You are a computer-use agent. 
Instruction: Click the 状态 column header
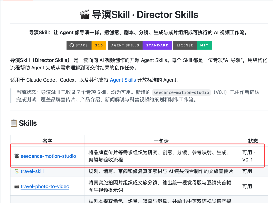253,141
